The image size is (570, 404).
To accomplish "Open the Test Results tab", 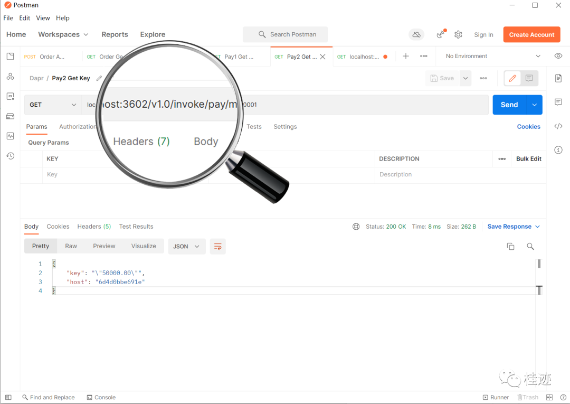I will pyautogui.click(x=136, y=227).
